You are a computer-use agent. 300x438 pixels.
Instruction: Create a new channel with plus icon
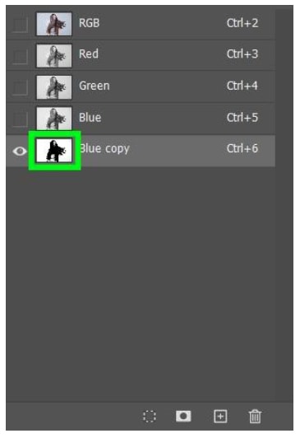coord(220,417)
